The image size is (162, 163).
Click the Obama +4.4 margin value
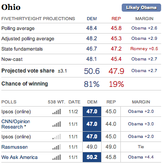point(141,157)
